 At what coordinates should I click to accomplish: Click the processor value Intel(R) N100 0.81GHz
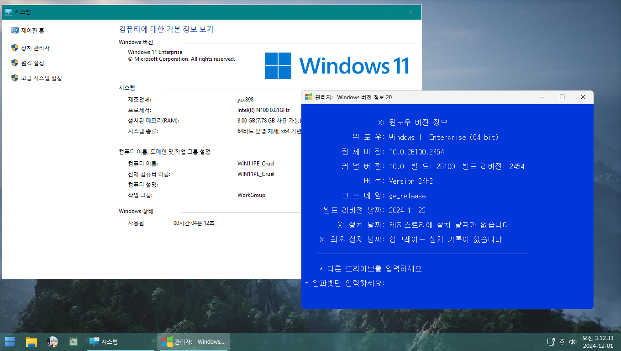[263, 110]
